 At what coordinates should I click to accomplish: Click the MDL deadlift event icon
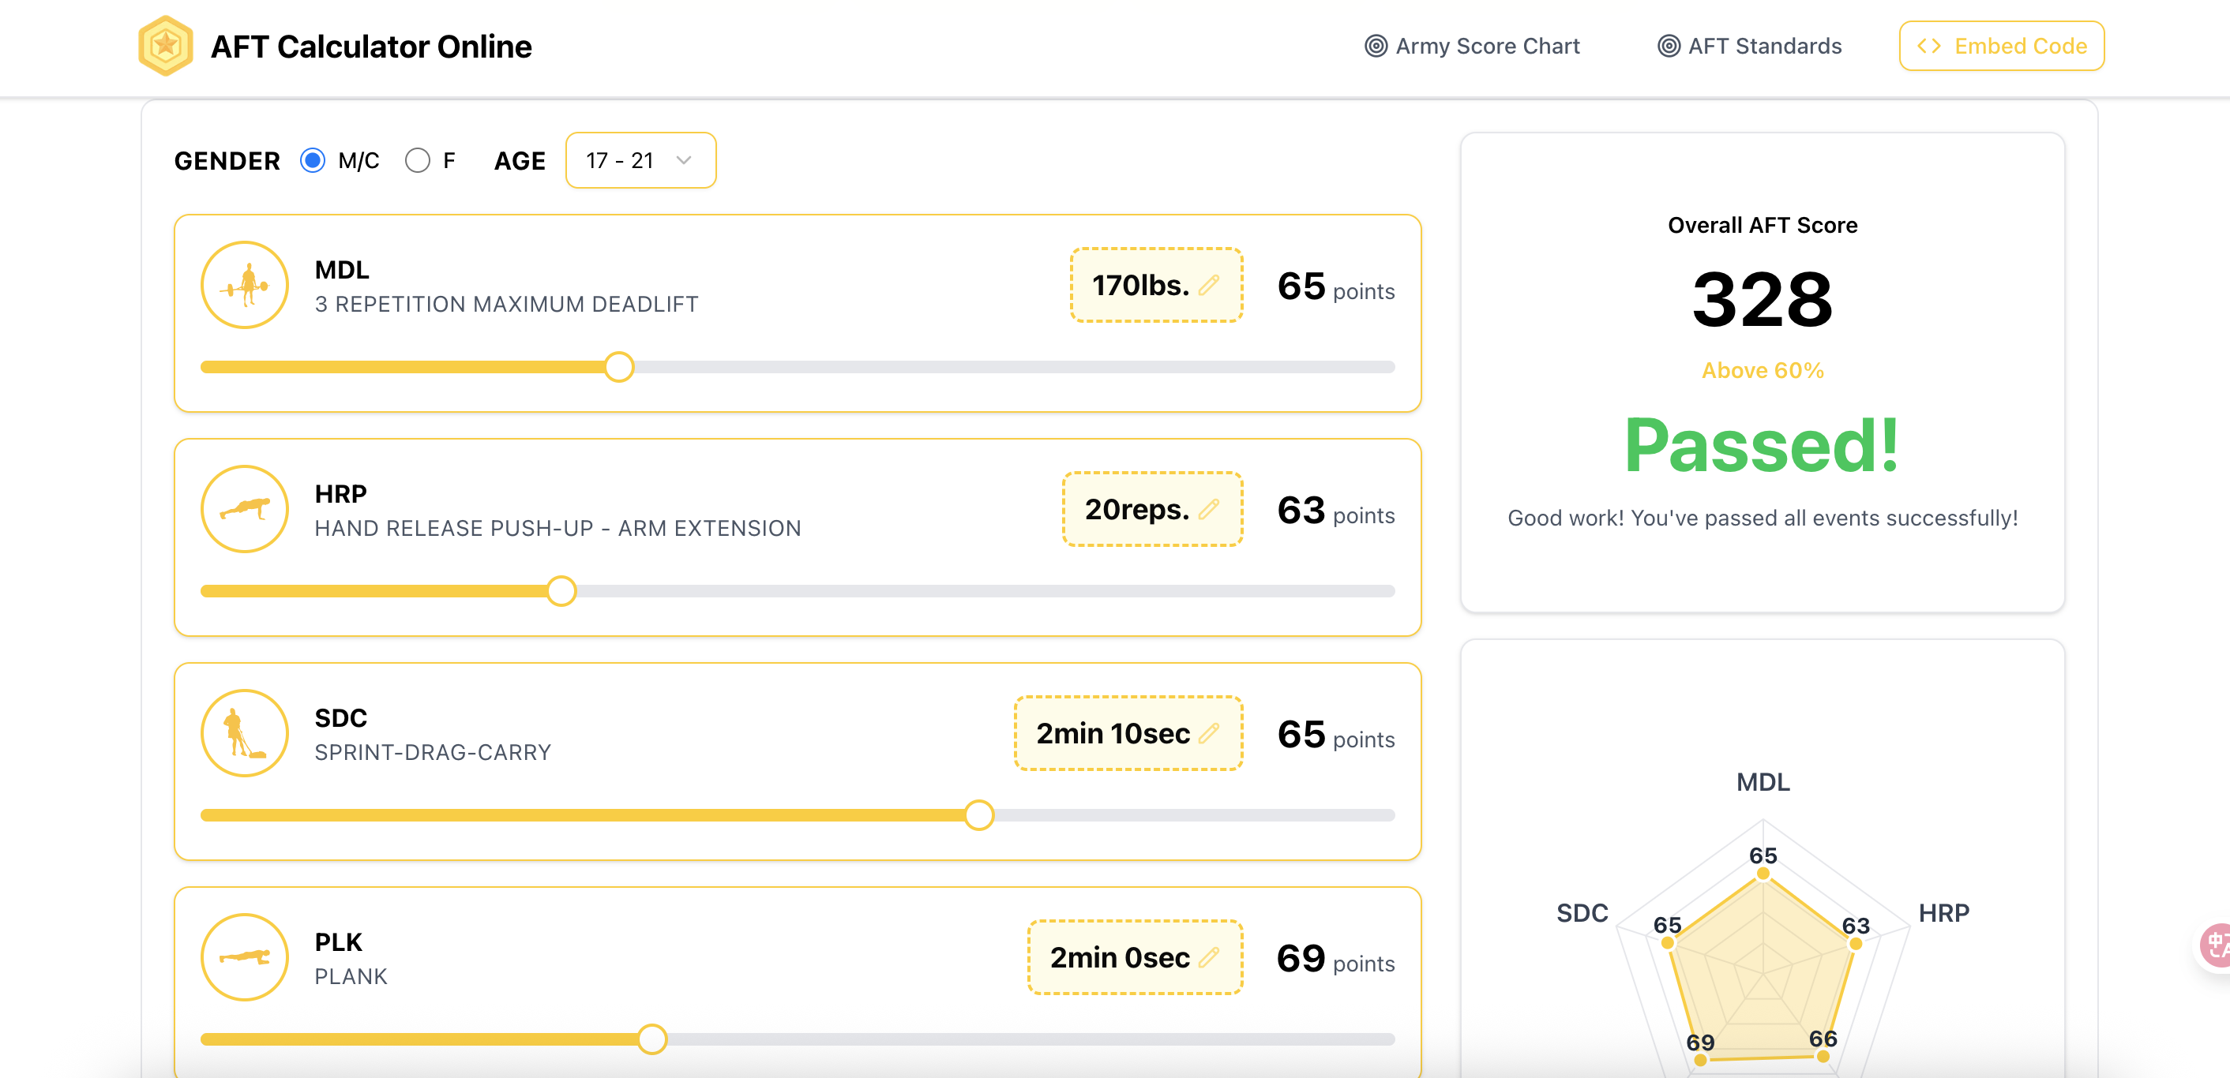click(x=245, y=285)
